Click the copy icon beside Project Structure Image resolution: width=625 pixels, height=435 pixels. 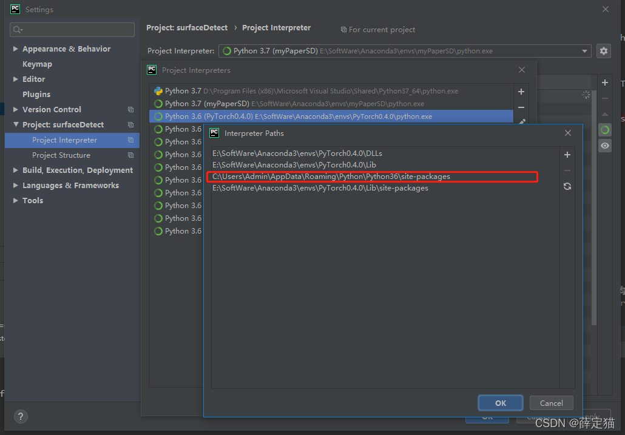[x=130, y=155]
